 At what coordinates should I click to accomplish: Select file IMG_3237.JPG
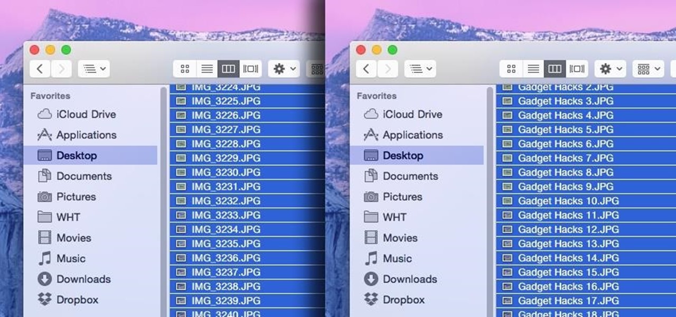point(247,272)
